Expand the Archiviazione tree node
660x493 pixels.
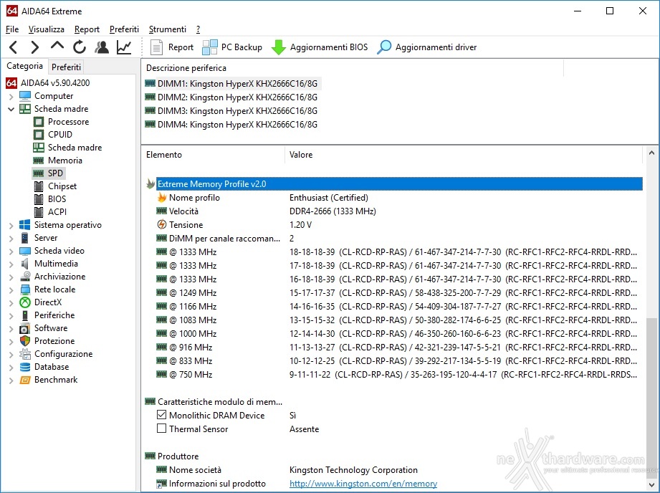pos(11,277)
